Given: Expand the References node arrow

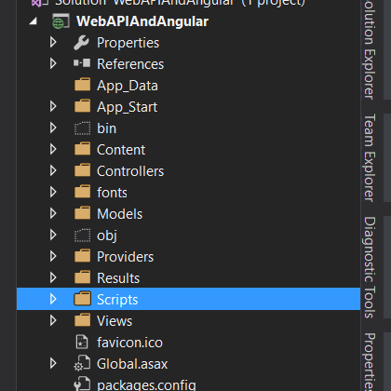Looking at the screenshot, I should click(x=53, y=63).
